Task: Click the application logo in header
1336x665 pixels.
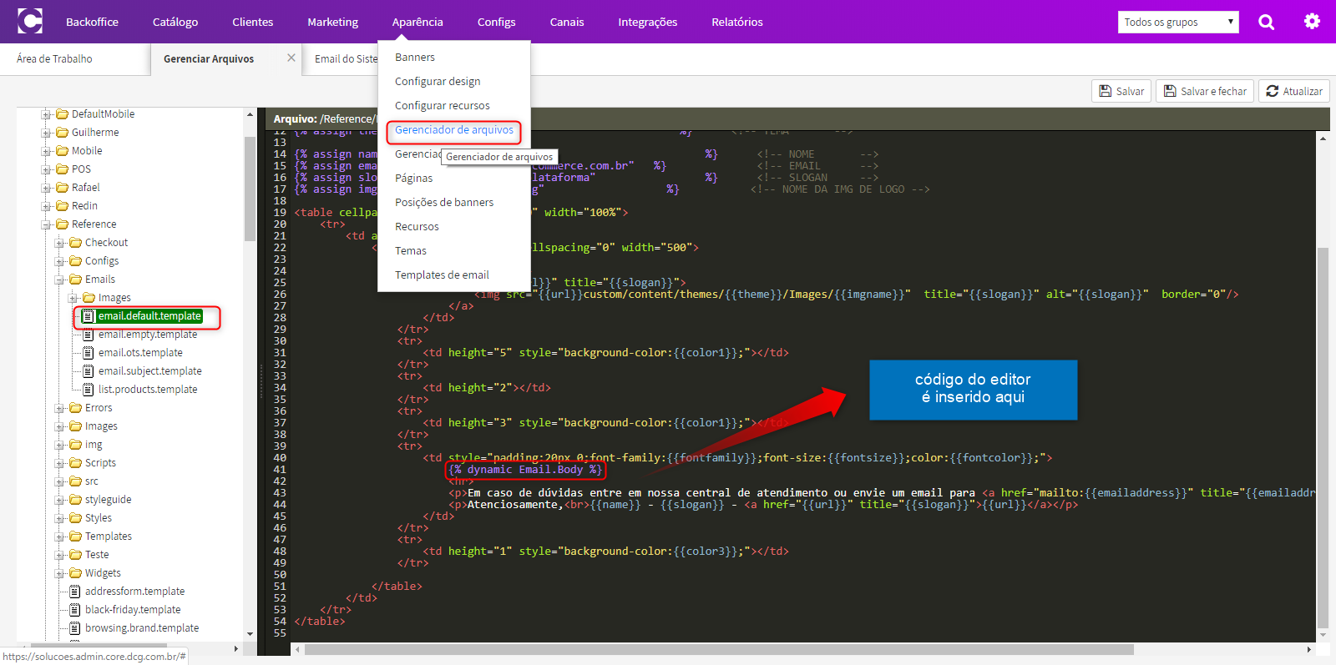Action: pos(30,21)
